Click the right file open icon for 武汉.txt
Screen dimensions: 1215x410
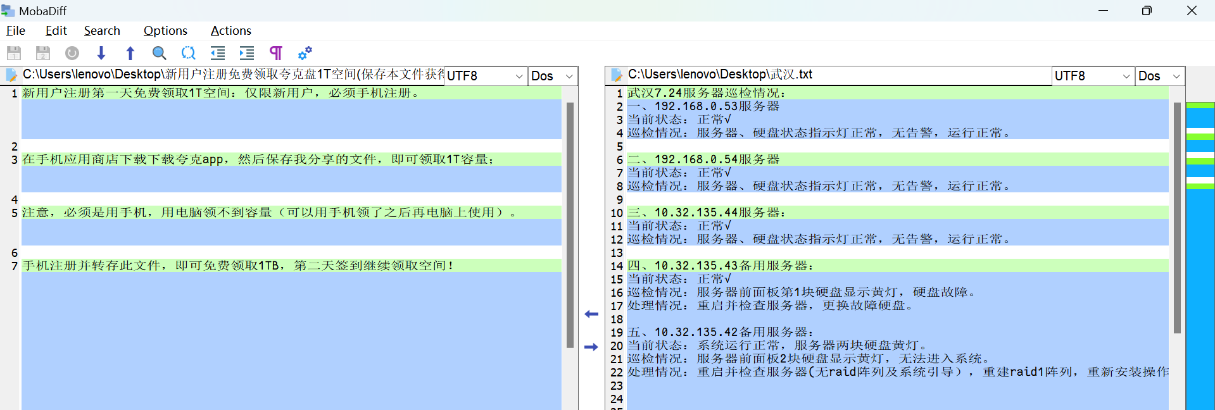[x=617, y=75]
